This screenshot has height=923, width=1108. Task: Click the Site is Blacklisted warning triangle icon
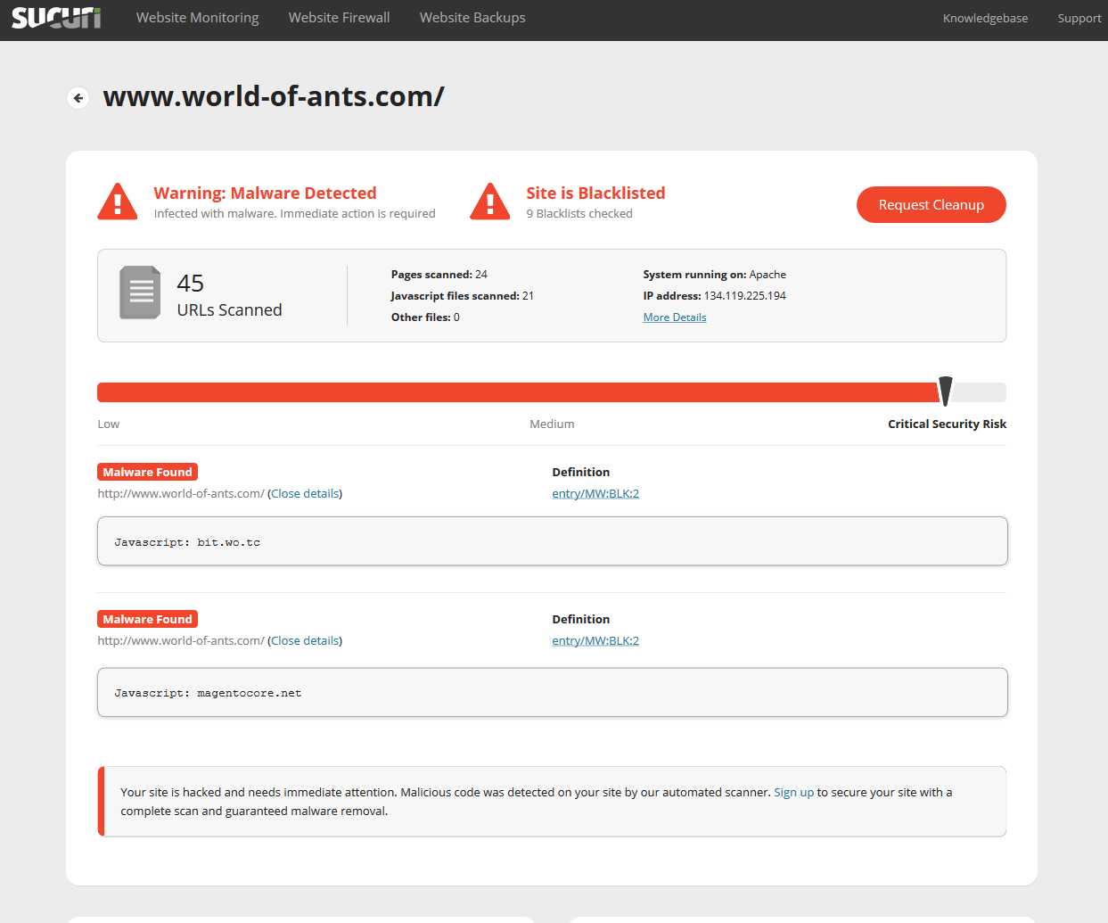pyautogui.click(x=489, y=202)
